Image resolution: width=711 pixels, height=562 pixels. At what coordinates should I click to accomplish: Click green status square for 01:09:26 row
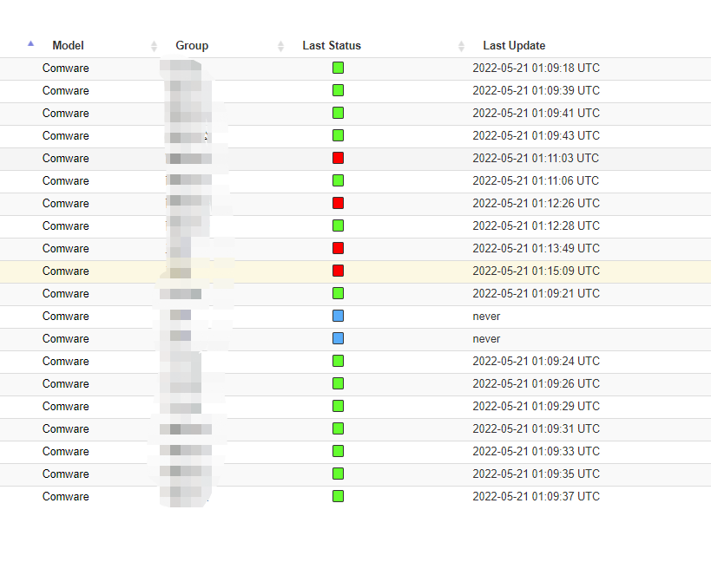(338, 383)
